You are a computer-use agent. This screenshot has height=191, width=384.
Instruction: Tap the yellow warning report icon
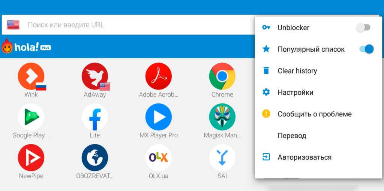266,114
